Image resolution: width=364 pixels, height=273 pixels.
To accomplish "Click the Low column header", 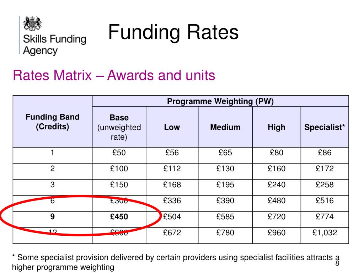I will coord(172,127).
